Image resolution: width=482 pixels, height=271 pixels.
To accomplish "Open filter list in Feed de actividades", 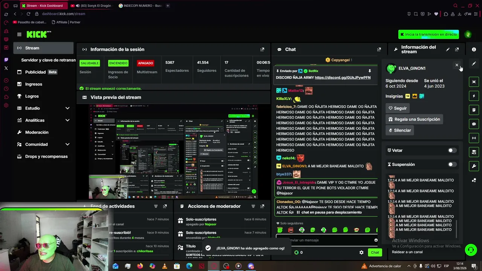I will pos(156,206).
